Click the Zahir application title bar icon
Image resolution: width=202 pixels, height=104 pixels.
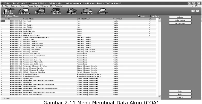coord(2,3)
